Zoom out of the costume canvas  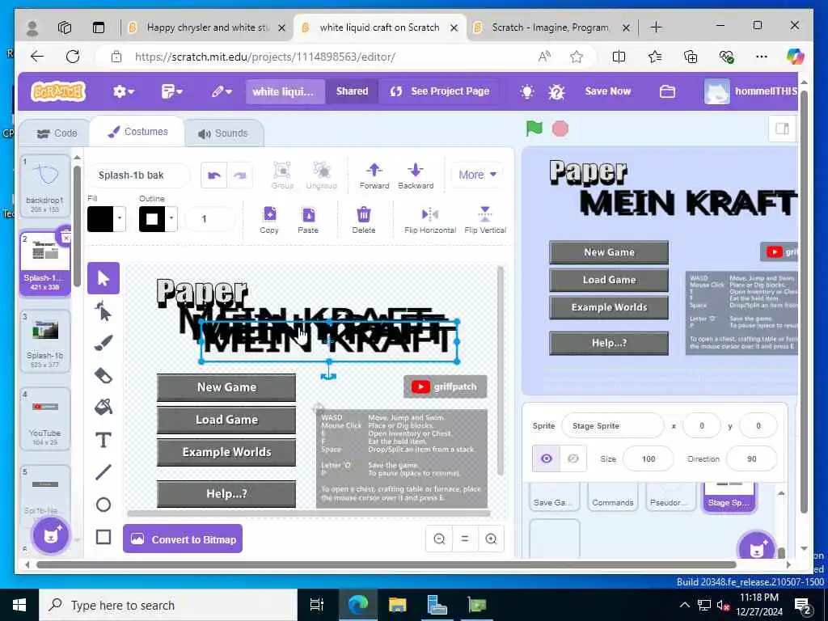click(x=439, y=539)
